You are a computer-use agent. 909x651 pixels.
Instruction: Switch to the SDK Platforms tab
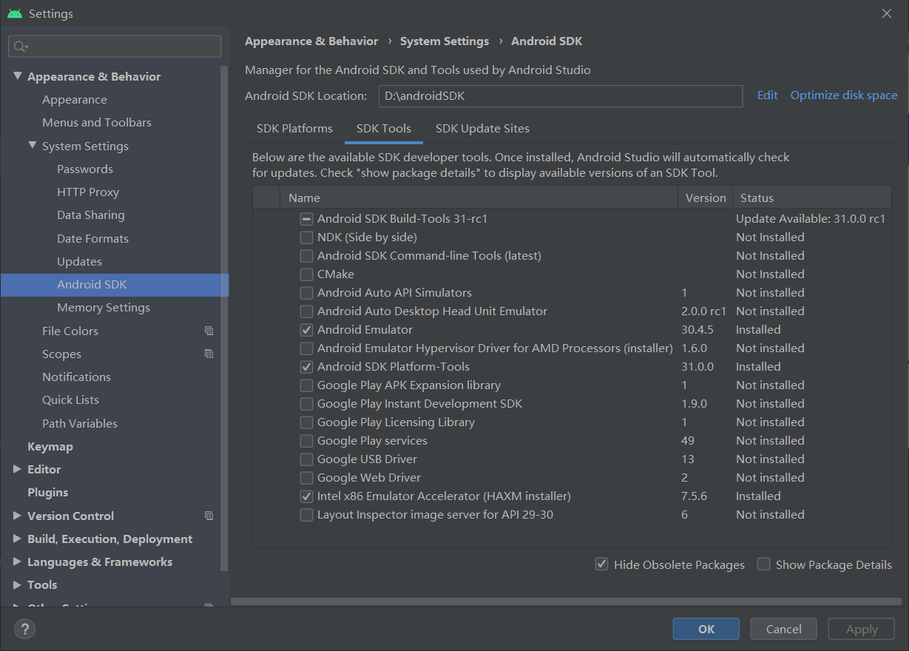(x=294, y=128)
